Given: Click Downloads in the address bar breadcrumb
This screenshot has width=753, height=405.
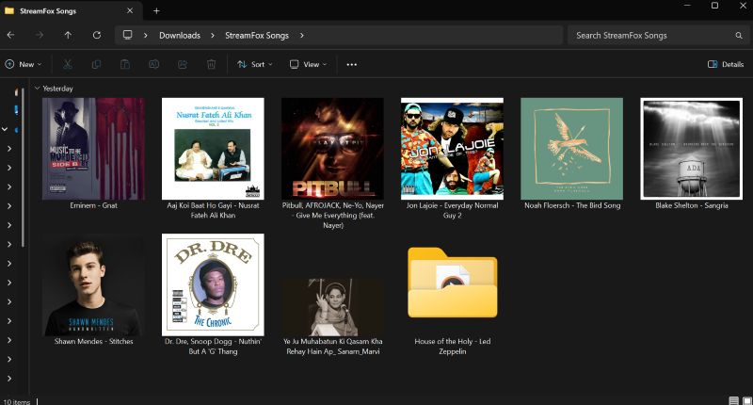Looking at the screenshot, I should [179, 36].
